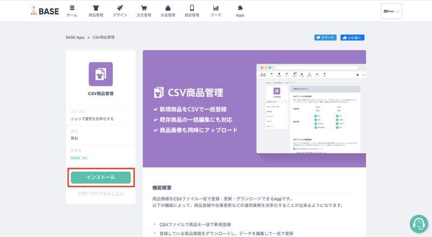Open the shop account dropdown
432x237 pixels.
pos(391,11)
